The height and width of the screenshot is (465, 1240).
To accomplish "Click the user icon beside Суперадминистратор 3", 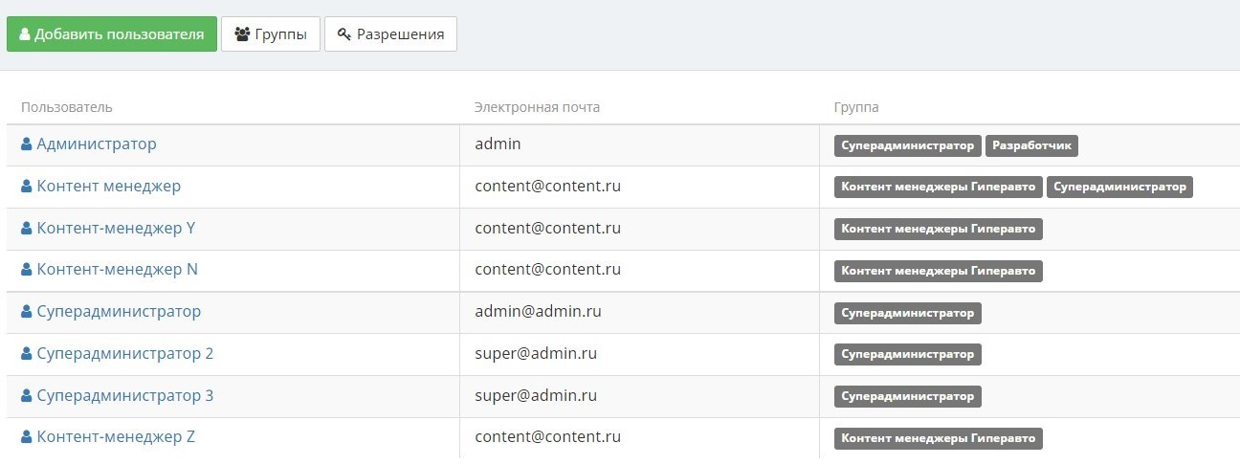I will coord(27,396).
